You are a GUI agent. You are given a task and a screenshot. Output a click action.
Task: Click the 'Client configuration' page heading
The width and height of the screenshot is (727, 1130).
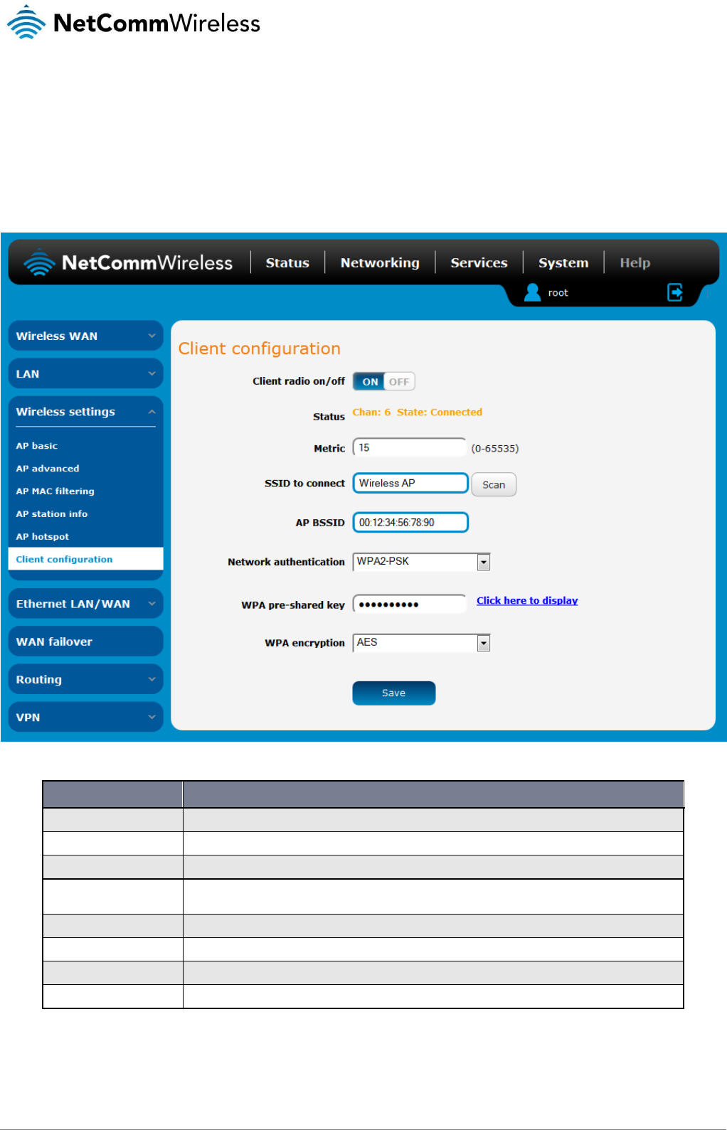[x=260, y=348]
